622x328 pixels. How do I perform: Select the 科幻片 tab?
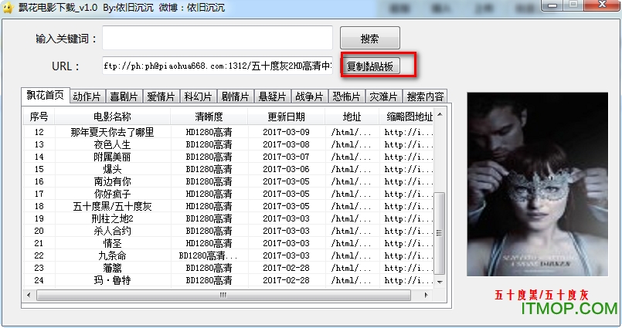pos(198,96)
